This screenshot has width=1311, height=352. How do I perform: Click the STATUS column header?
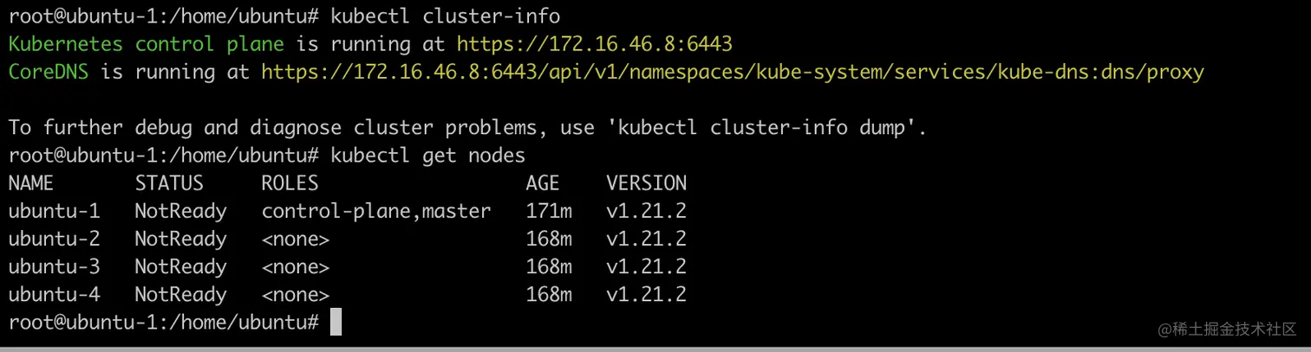[169, 183]
